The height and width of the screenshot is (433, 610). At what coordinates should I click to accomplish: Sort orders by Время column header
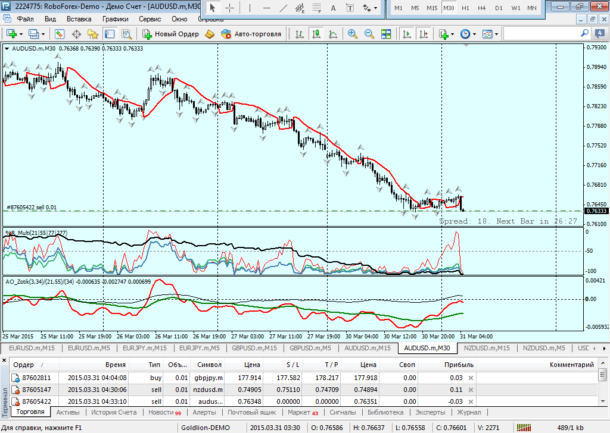[x=94, y=365]
